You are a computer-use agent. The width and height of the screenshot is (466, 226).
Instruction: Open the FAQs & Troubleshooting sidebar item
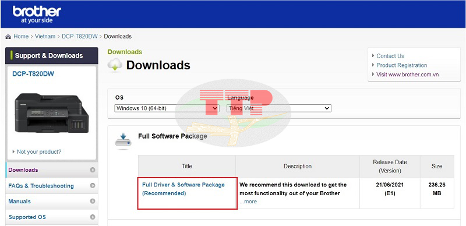click(x=41, y=186)
